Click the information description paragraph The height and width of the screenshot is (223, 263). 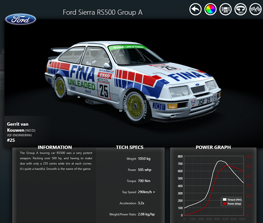56,161
